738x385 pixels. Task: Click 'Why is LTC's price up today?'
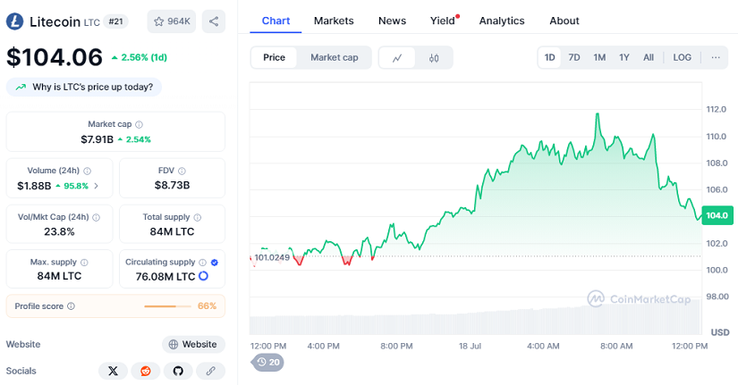[x=84, y=87]
